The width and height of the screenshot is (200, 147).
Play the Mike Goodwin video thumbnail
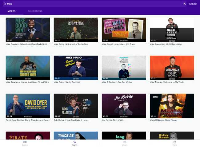point(28,30)
